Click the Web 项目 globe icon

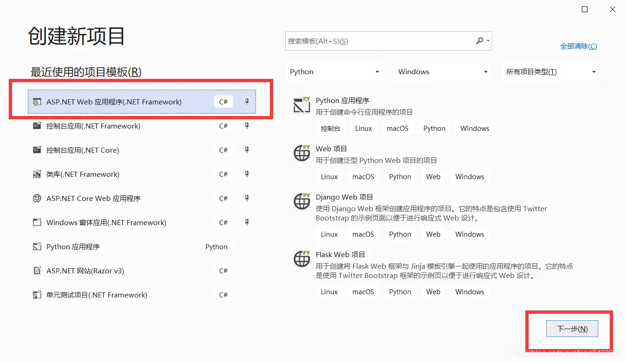pyautogui.click(x=302, y=153)
